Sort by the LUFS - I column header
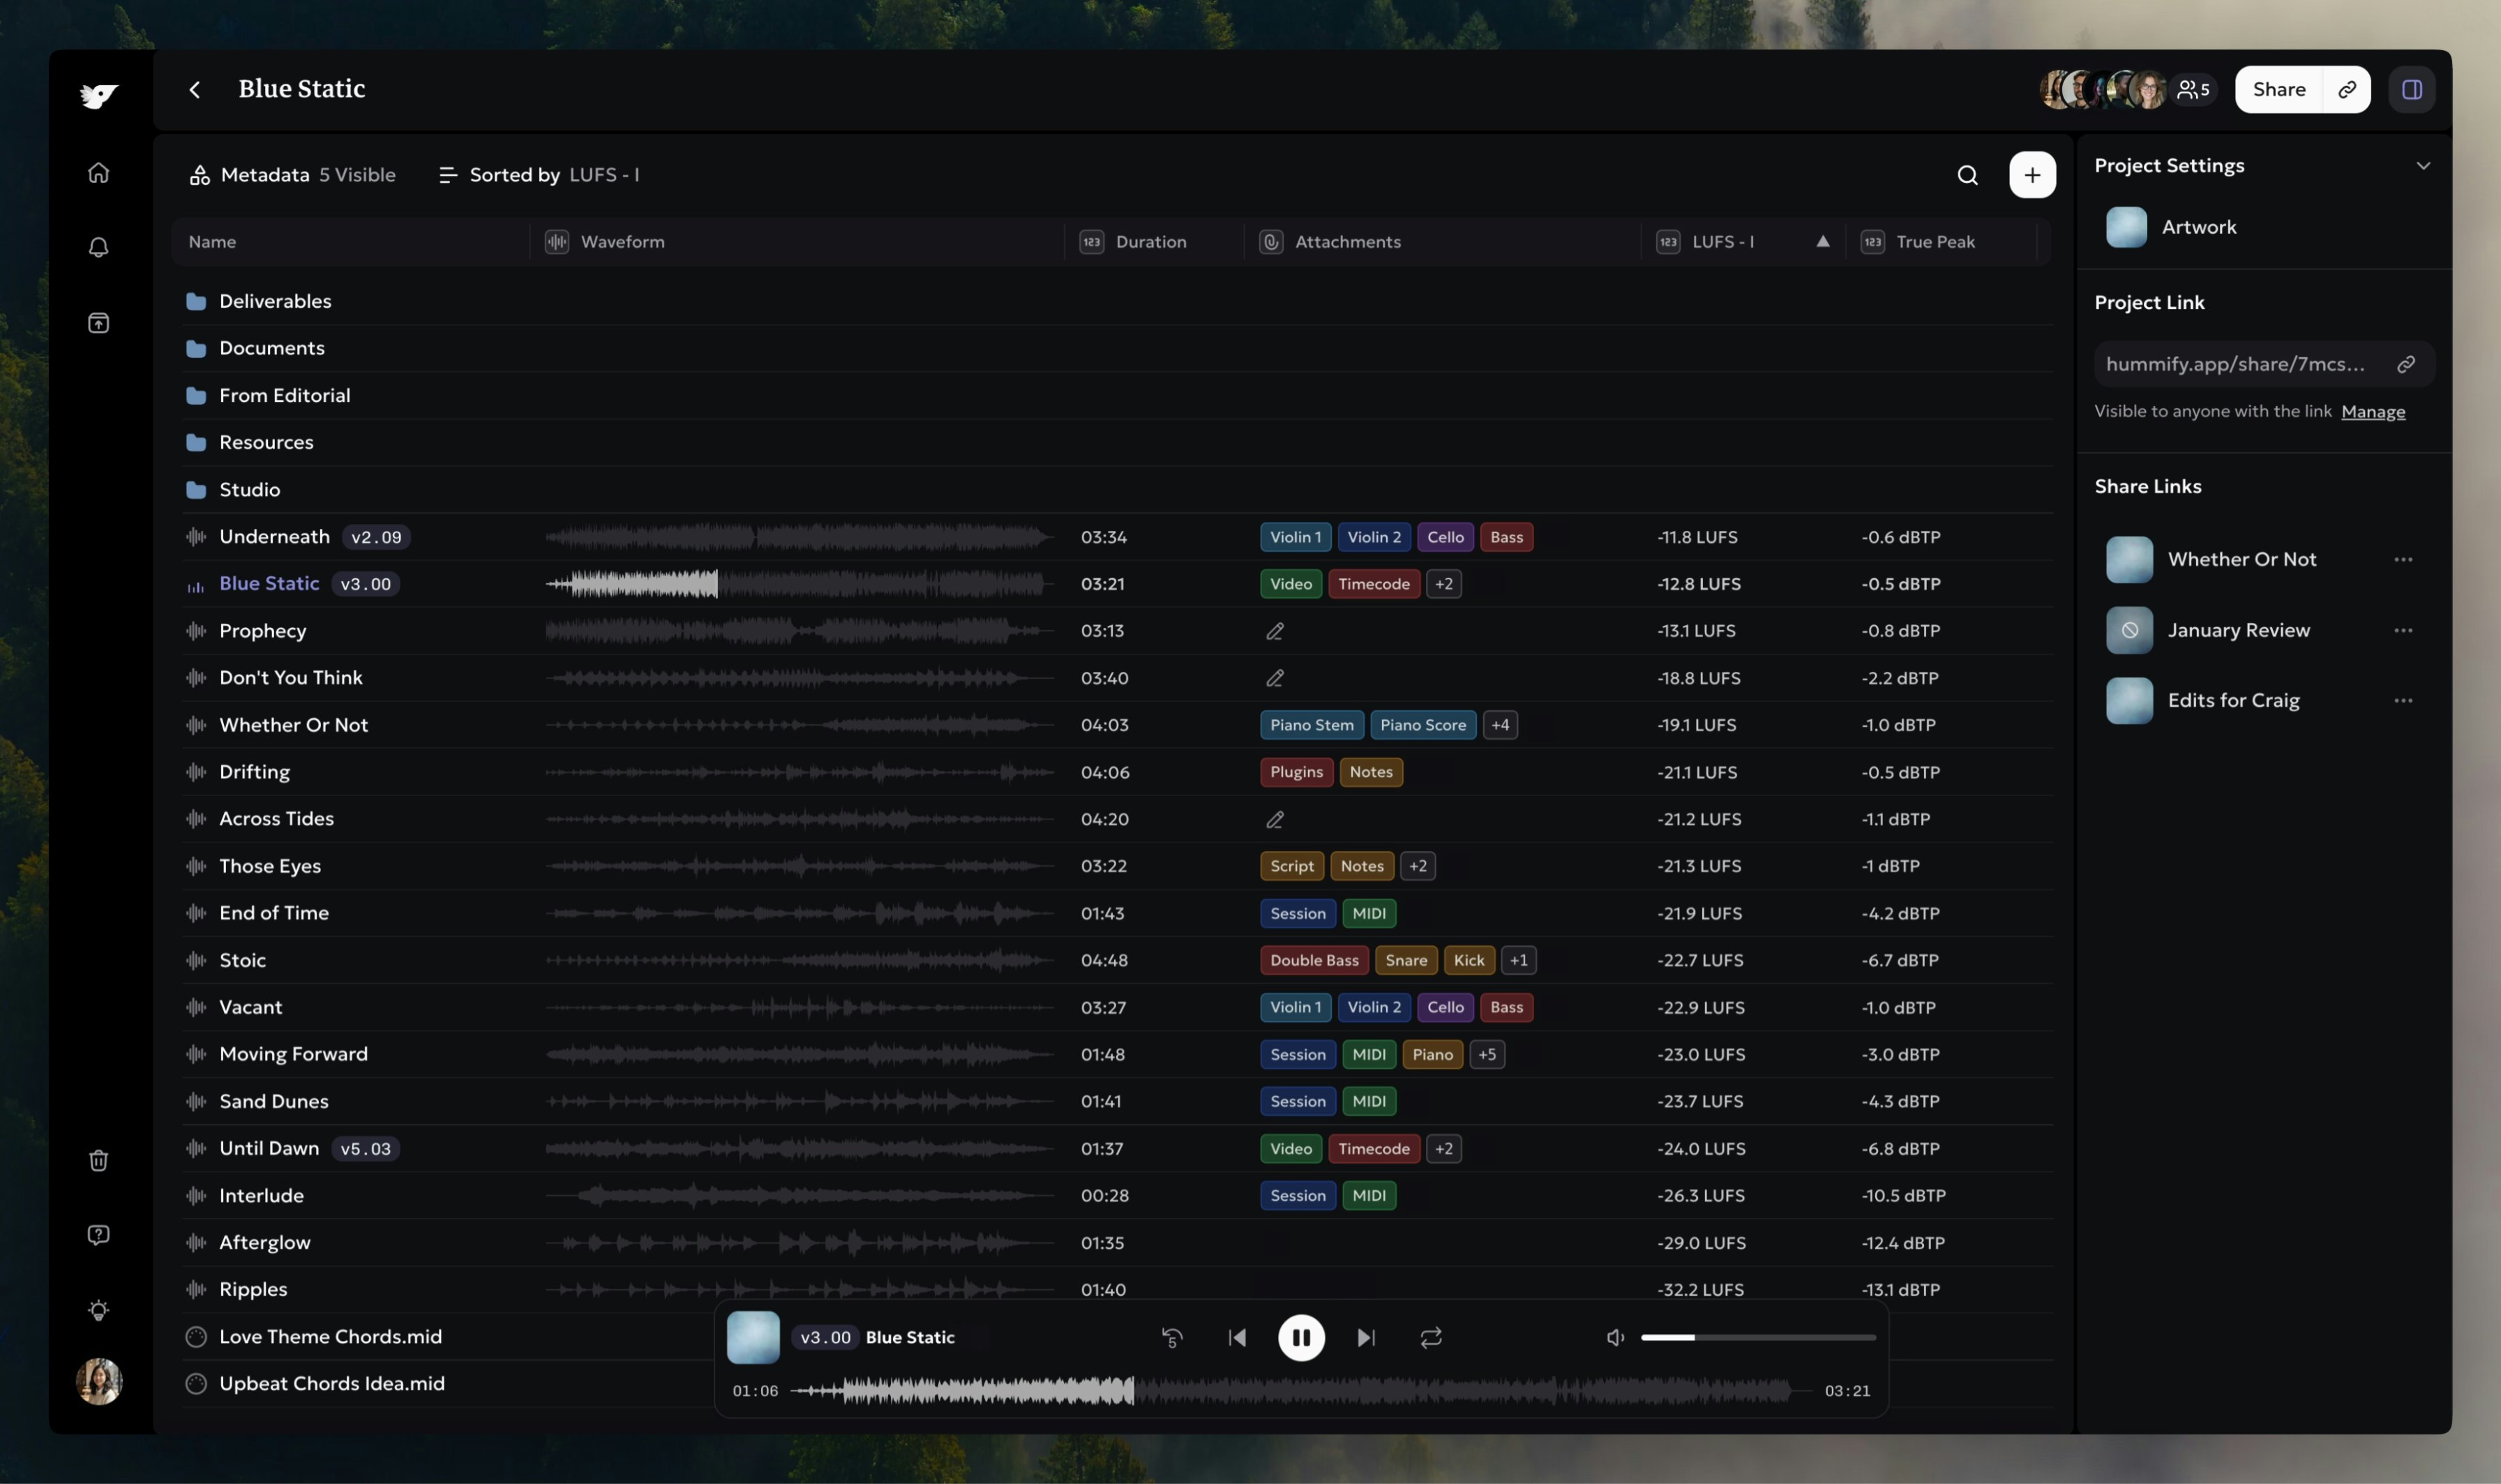2501x1484 pixels. 1722,242
